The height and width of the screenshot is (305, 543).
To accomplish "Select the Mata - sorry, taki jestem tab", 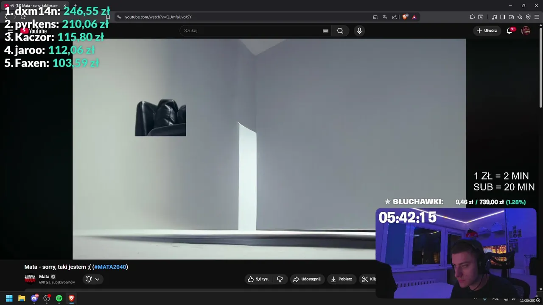I will tap(35, 6).
